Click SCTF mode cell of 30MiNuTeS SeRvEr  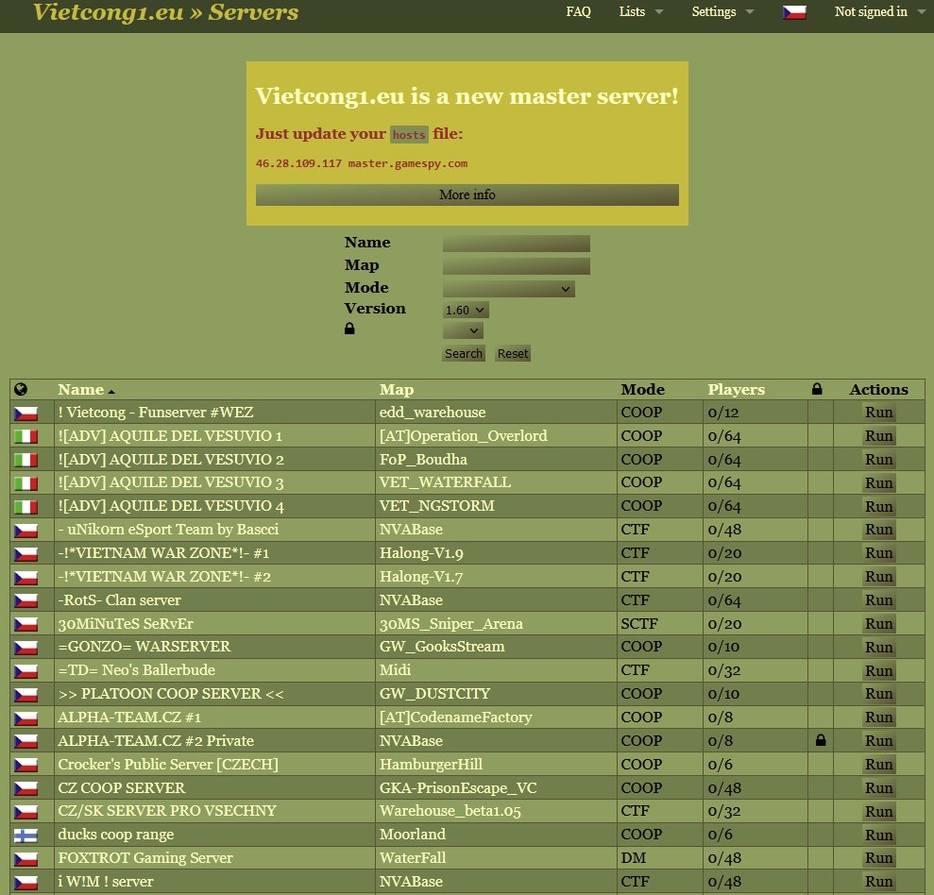click(x=639, y=623)
